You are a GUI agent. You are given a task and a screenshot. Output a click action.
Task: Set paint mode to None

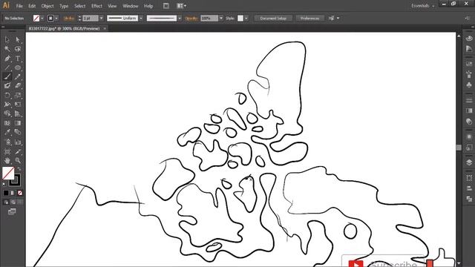20,193
